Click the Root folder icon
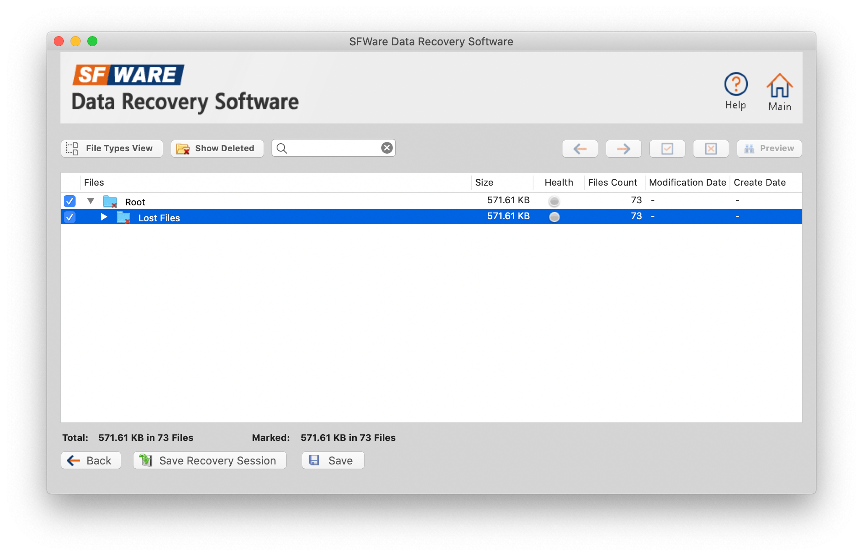Screen dimensions: 863x556 (x=110, y=202)
